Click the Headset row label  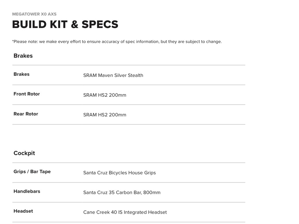click(23, 211)
